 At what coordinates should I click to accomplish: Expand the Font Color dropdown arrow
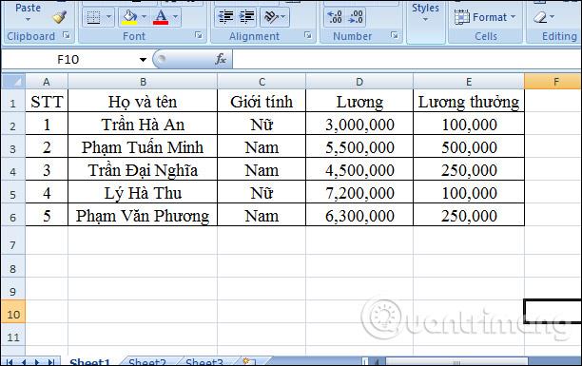[x=176, y=17]
